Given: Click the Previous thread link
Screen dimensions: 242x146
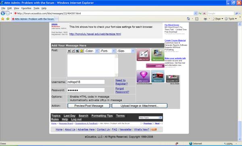Looking at the screenshot, I should (148, 123).
